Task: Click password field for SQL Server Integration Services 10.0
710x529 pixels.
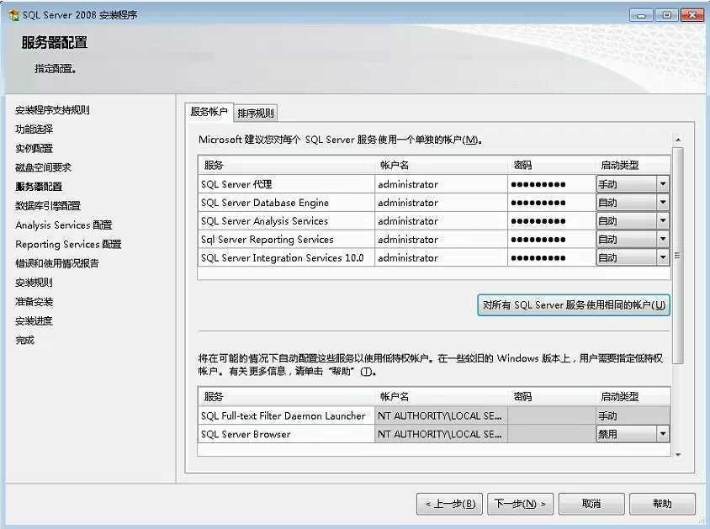Action: [552, 258]
